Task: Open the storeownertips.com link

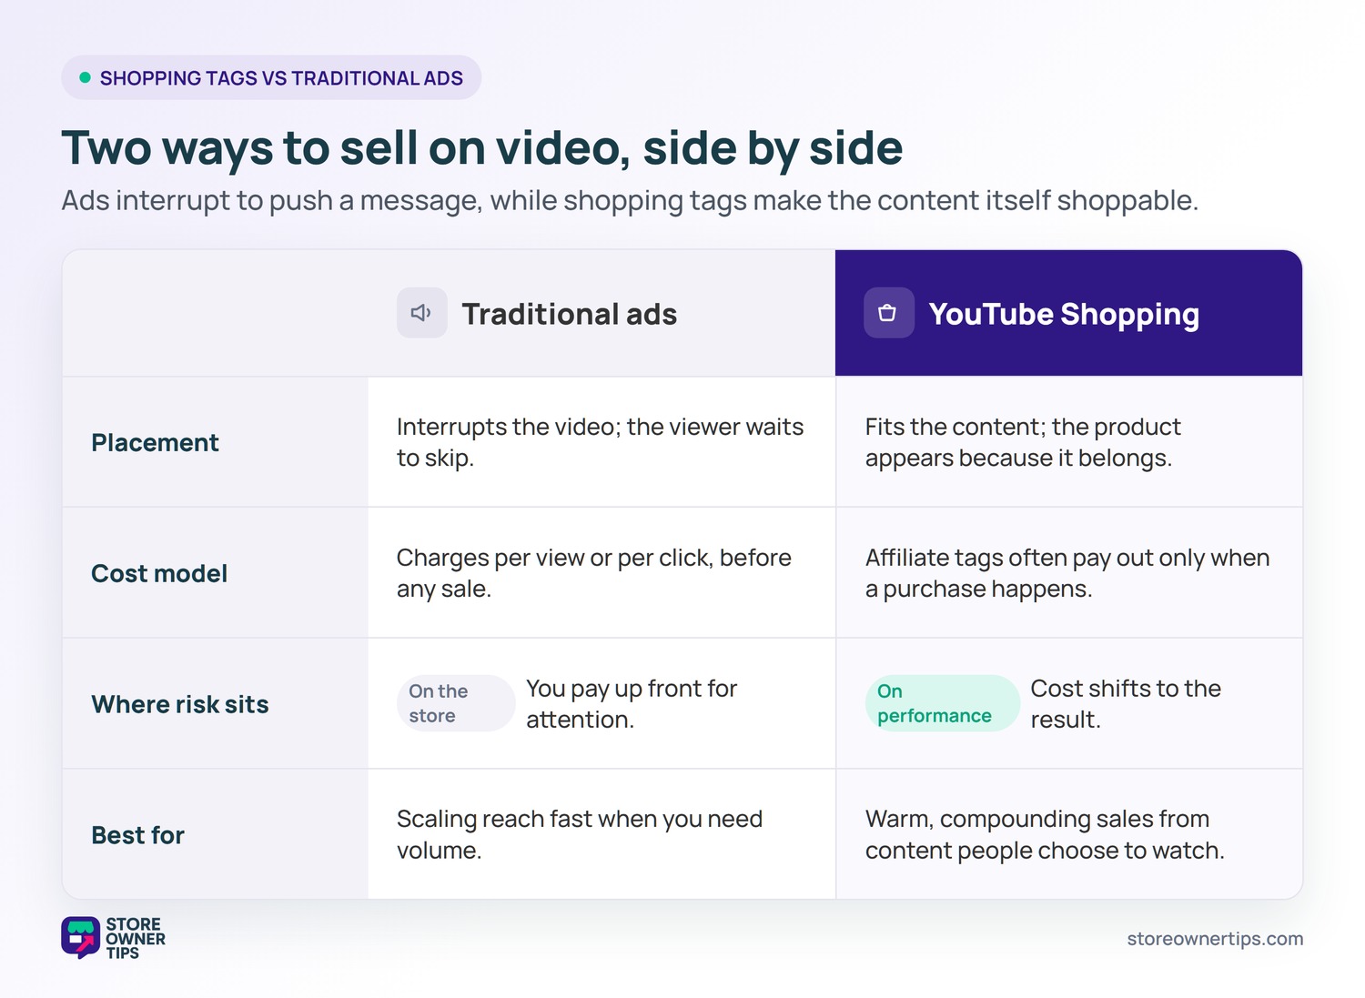Action: click(x=1215, y=938)
